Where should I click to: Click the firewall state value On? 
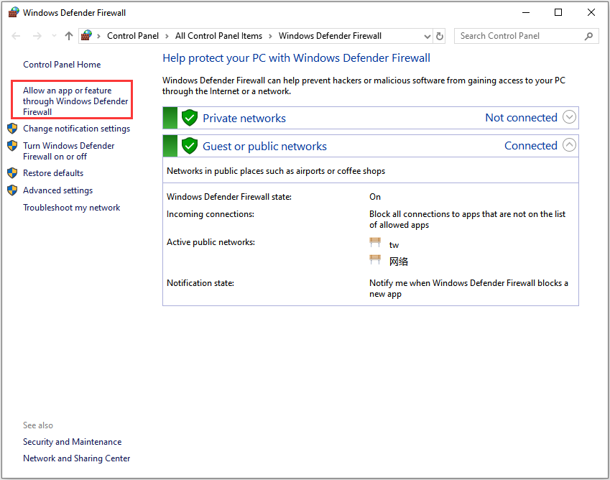tap(375, 197)
